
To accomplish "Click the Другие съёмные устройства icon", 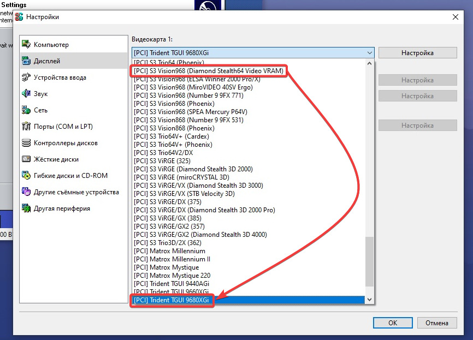I will pyautogui.click(x=26, y=192).
